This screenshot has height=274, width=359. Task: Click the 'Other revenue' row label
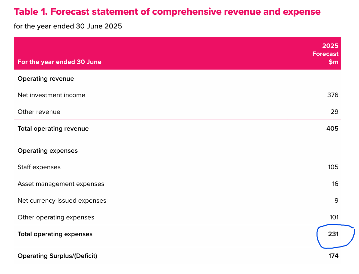click(x=39, y=112)
